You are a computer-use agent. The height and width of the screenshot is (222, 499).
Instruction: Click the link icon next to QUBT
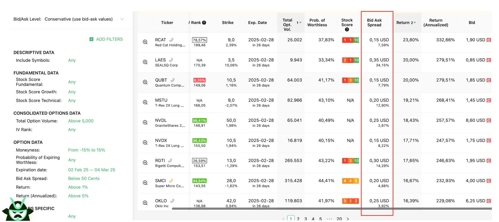[x=172, y=80]
